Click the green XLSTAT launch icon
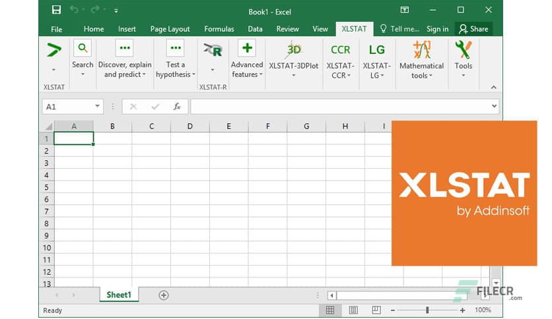The width and height of the screenshot is (552, 319). click(54, 50)
